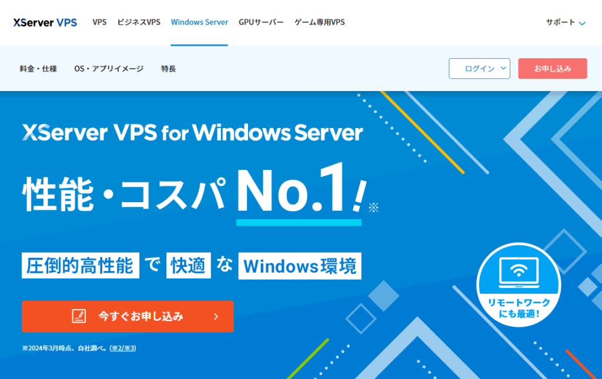Image resolution: width=602 pixels, height=379 pixels.
Task: Click the XServer VPS logo
Action: tap(45, 22)
